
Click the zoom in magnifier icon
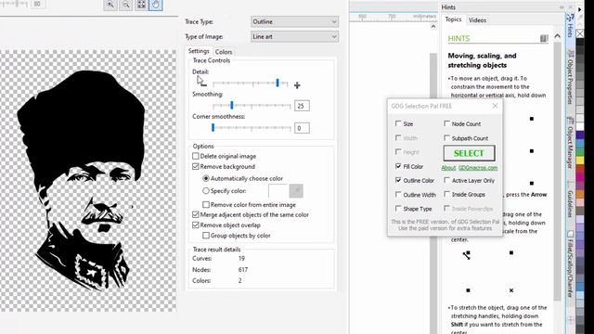pos(110,5)
